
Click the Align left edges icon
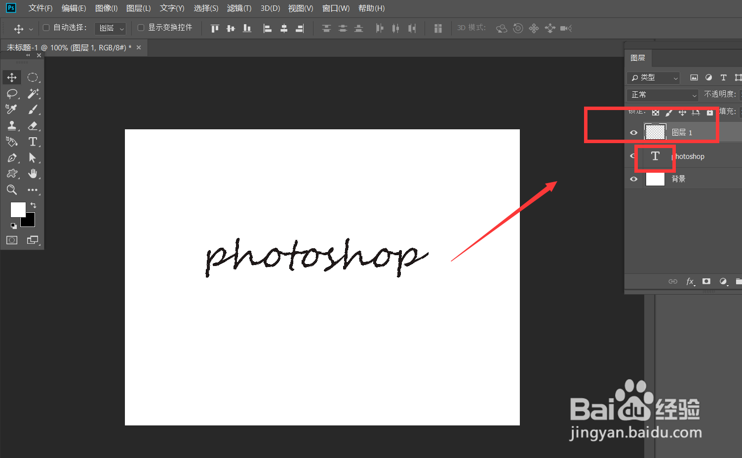[x=268, y=29]
